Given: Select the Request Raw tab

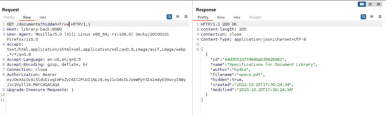Looking at the screenshot, I should (x=27, y=17).
